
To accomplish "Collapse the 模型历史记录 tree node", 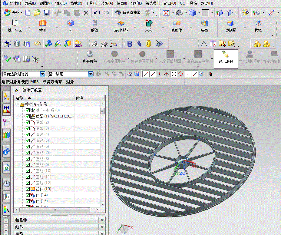I will tap(16, 104).
